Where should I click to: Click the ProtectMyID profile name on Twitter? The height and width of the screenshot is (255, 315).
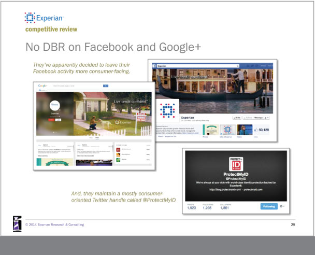point(236,174)
